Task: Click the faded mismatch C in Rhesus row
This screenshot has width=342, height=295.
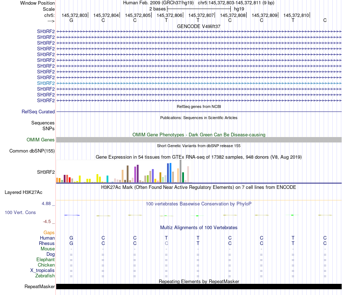Action: click(166, 243)
